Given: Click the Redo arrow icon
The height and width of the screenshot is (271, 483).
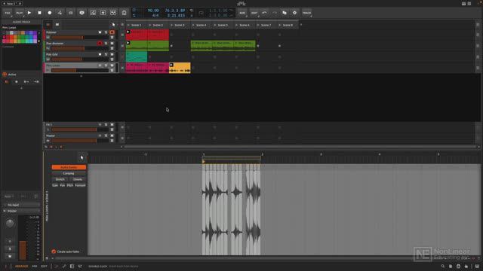Looking at the screenshot, I should tap(275, 13).
